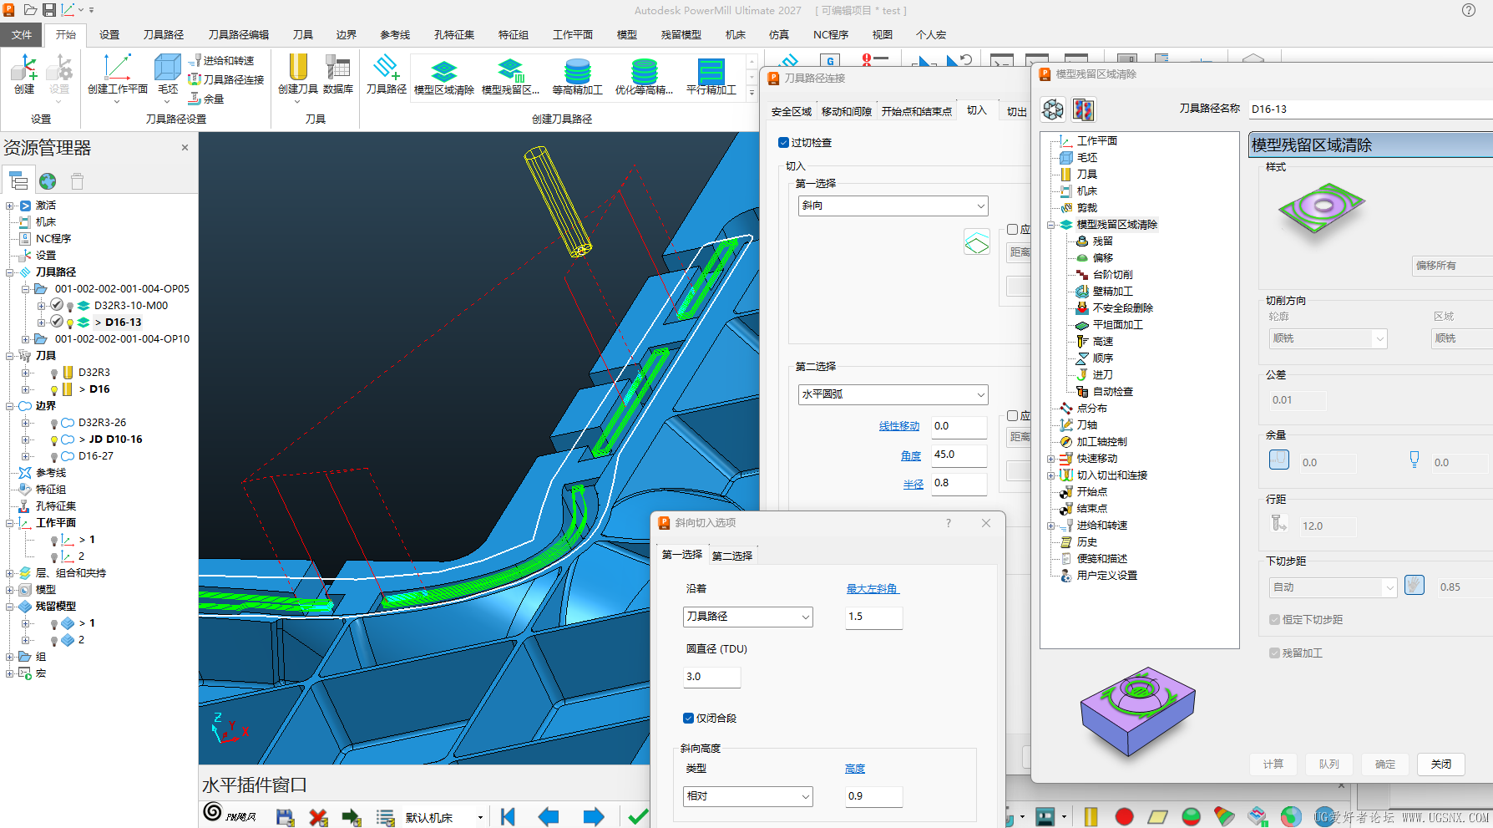Expand the 001-002-002-001-004-OP10 folder

[26, 339]
